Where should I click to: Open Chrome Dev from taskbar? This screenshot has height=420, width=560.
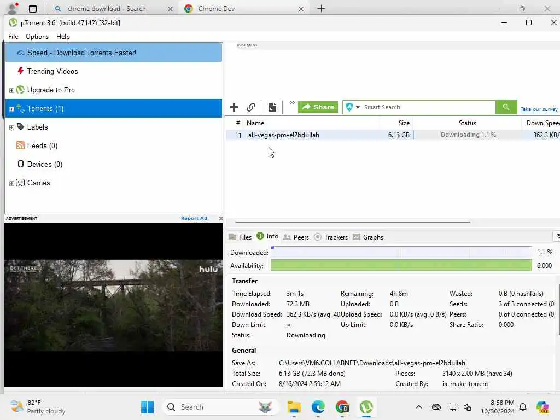click(342, 407)
